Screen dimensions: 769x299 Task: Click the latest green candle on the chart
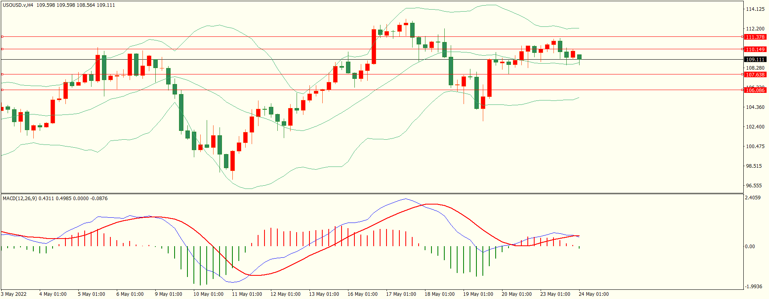click(579, 57)
